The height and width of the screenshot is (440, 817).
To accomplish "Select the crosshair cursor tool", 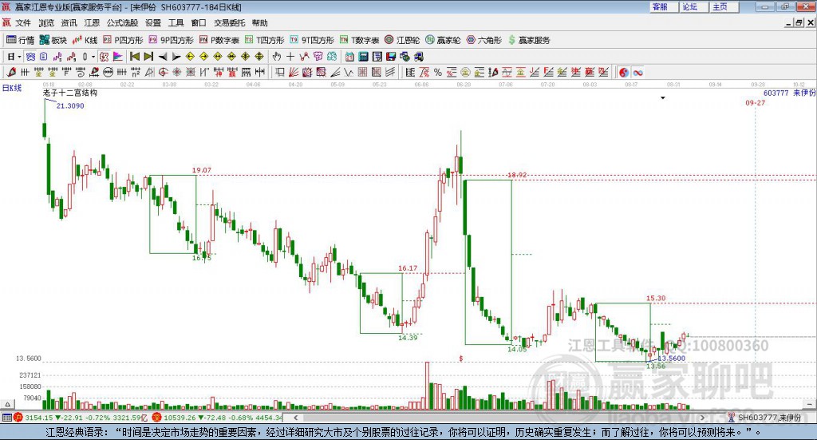I will pyautogui.click(x=290, y=57).
